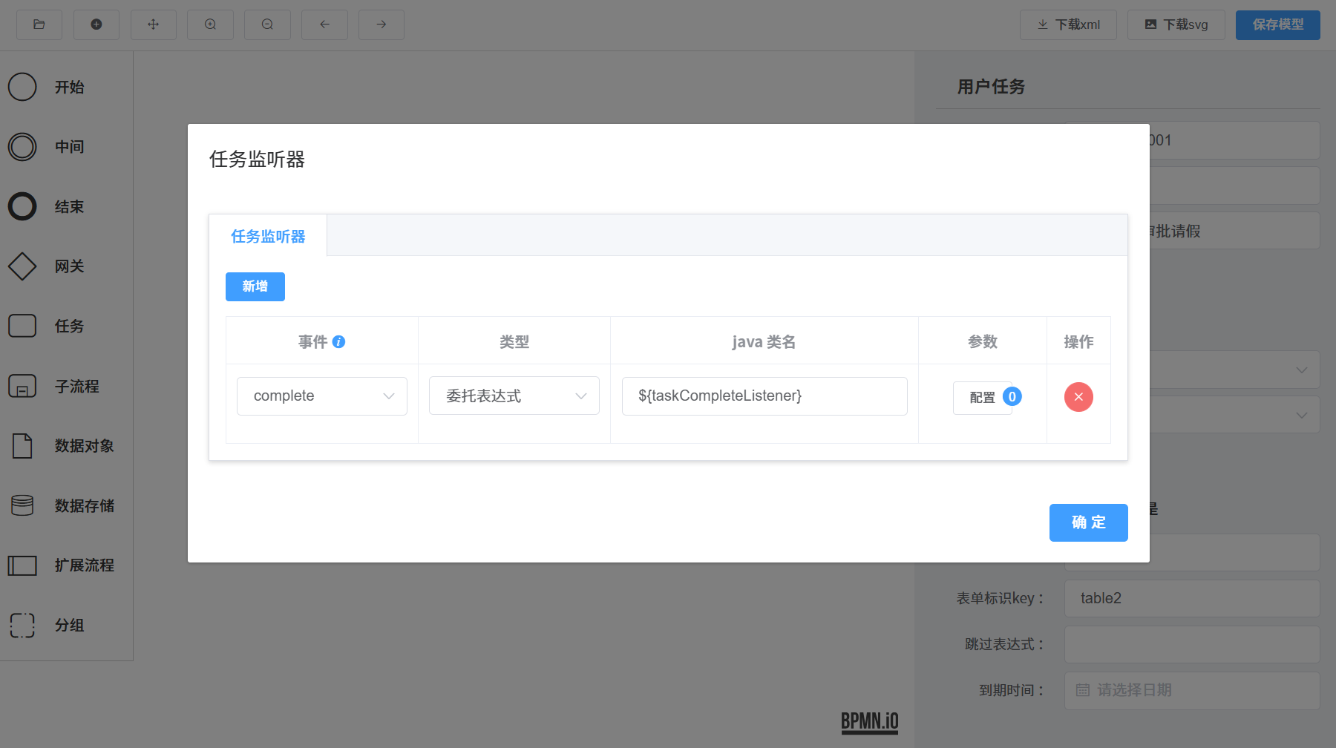Select the Gateway (网关) diamond icon

coord(22,266)
